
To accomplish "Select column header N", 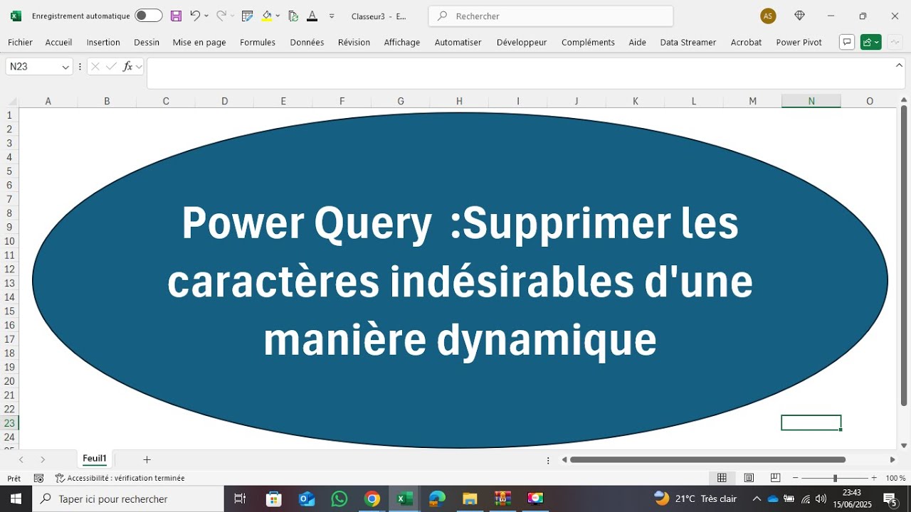I will pyautogui.click(x=811, y=101).
